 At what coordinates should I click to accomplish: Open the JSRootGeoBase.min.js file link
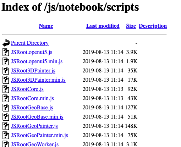click(37, 117)
